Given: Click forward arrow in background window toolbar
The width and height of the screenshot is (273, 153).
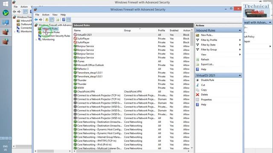Looking at the screenshot, I should [19, 11].
